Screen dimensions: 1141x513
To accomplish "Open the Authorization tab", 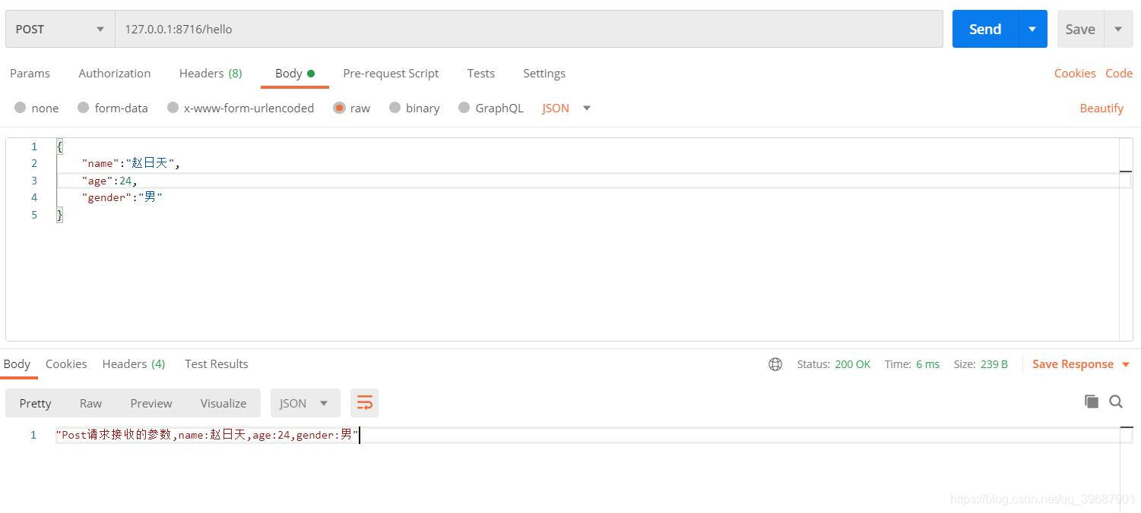I will pos(114,73).
